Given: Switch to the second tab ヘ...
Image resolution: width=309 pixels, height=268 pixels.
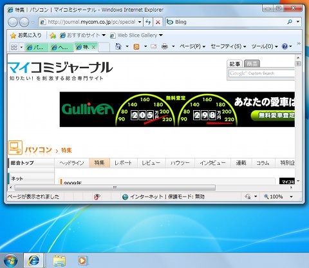Looking at the screenshot, I should (62, 47).
